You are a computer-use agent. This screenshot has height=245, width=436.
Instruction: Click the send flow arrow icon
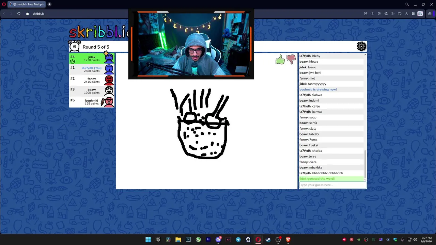point(393,14)
